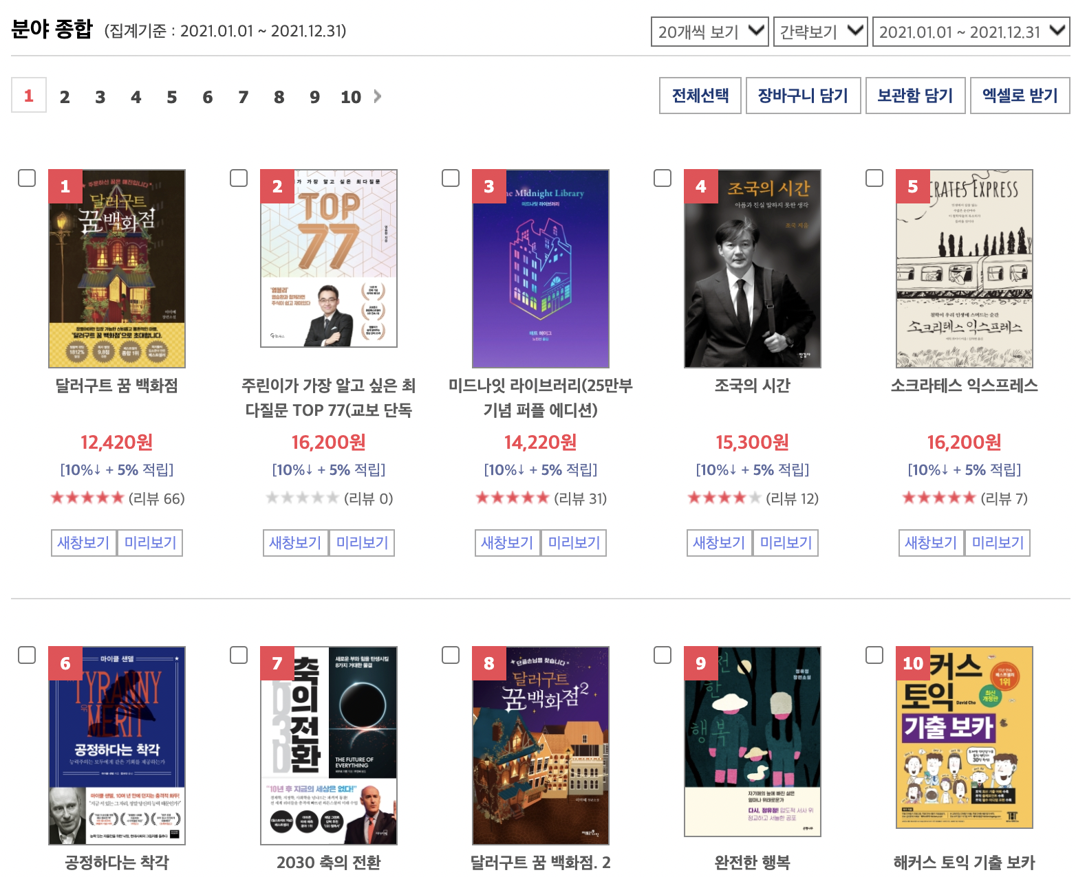Open 공정하다는 착각 title link
This screenshot has height=877, width=1076.
coord(117,863)
